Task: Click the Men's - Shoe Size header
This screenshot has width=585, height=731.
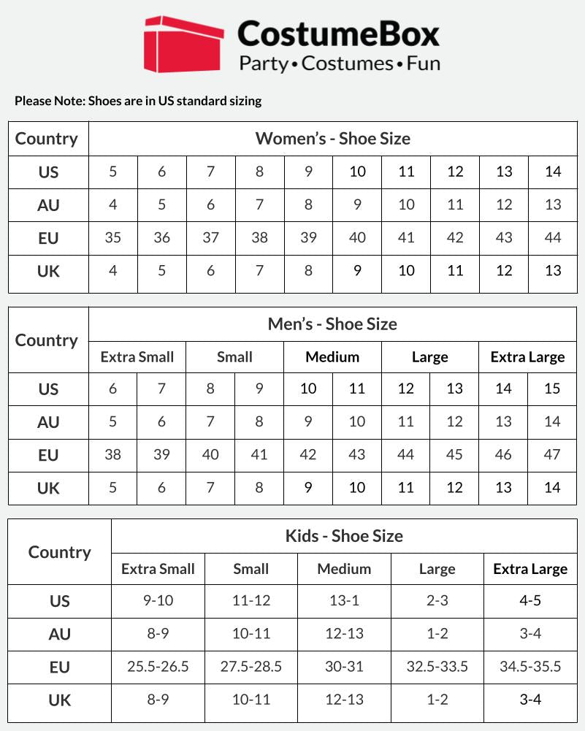Action: click(x=332, y=324)
